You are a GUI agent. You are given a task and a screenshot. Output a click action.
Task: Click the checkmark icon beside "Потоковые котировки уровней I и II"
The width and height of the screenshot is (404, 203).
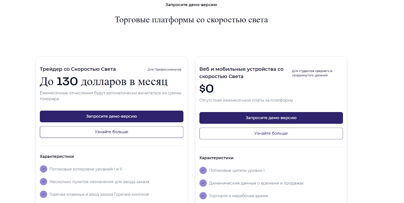click(43, 169)
